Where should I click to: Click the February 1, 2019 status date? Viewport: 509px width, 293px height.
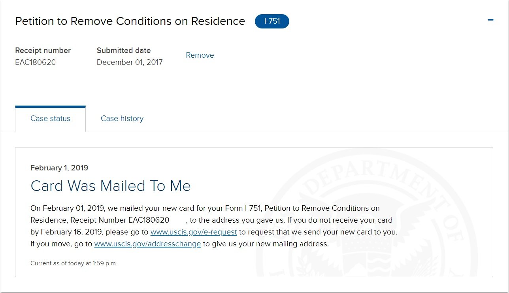[59, 168]
